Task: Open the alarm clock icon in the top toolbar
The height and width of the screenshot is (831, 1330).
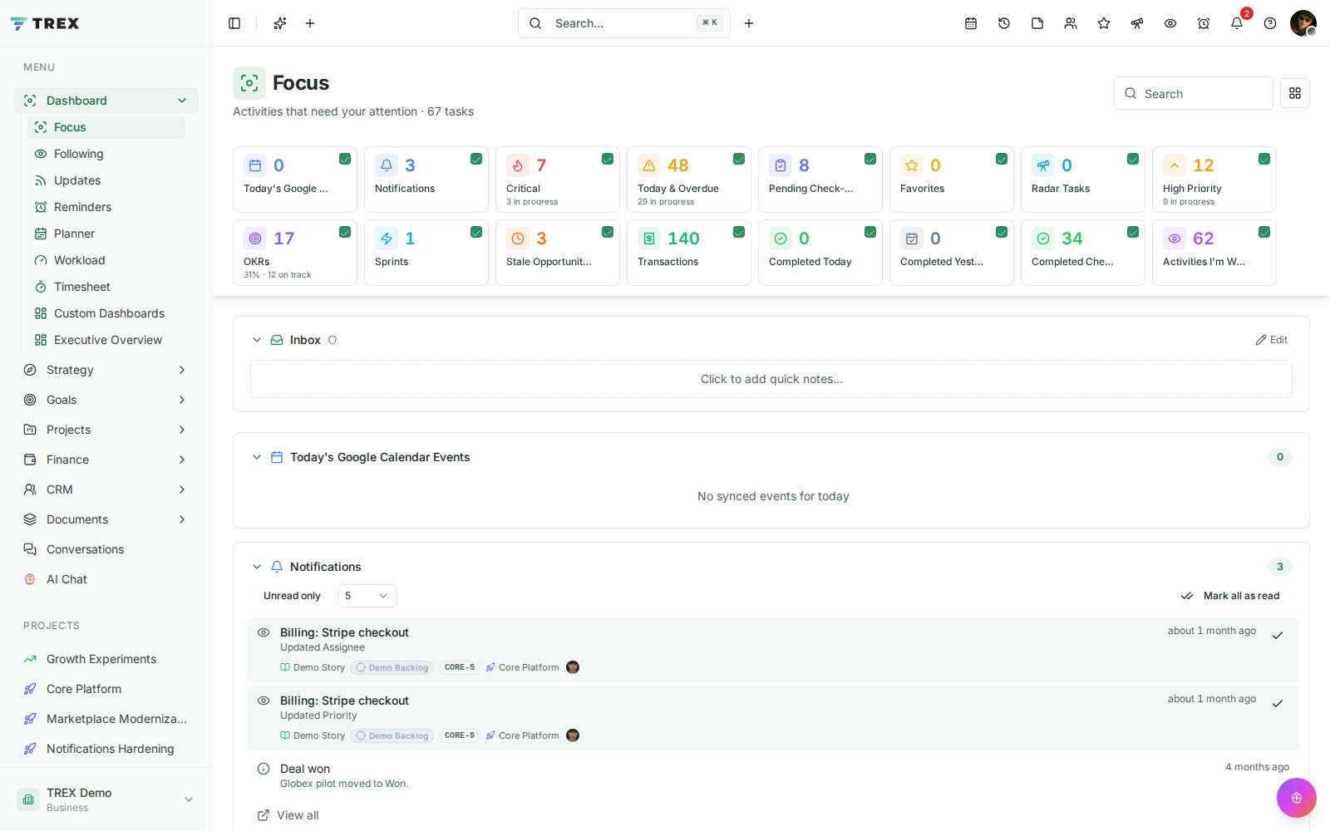Action: tap(1204, 23)
